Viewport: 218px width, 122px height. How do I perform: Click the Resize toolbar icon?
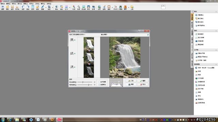pos(37,7)
